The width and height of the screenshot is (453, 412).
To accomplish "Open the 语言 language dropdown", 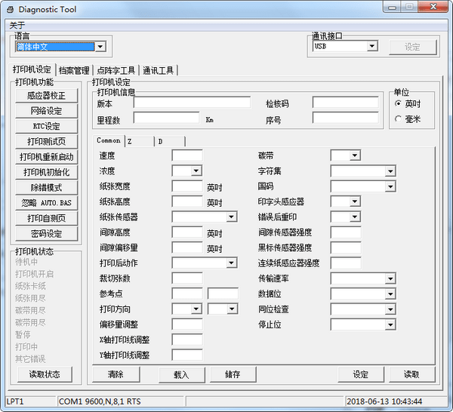I will point(100,47).
